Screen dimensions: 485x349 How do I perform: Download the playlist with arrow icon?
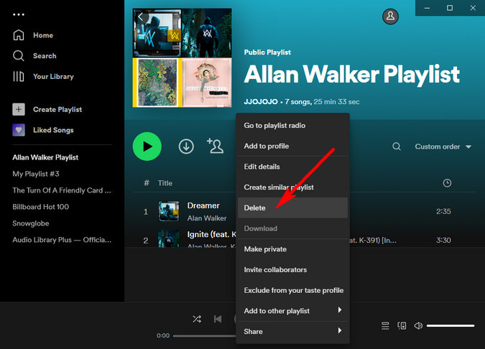[186, 146]
